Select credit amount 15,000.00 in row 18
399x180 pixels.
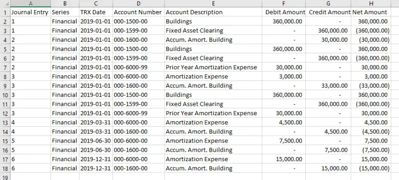pyautogui.click(x=328, y=169)
